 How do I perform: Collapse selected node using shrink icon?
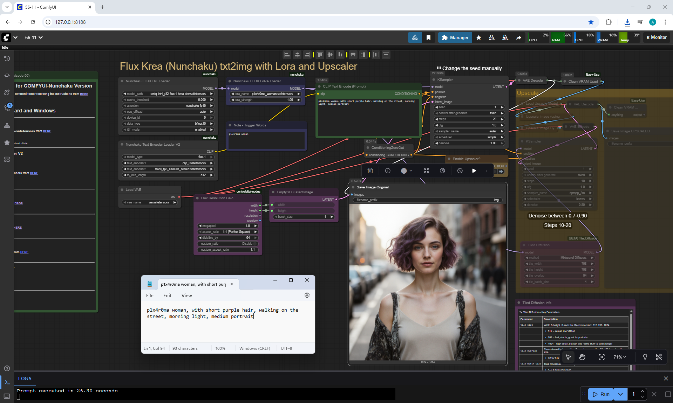click(426, 171)
